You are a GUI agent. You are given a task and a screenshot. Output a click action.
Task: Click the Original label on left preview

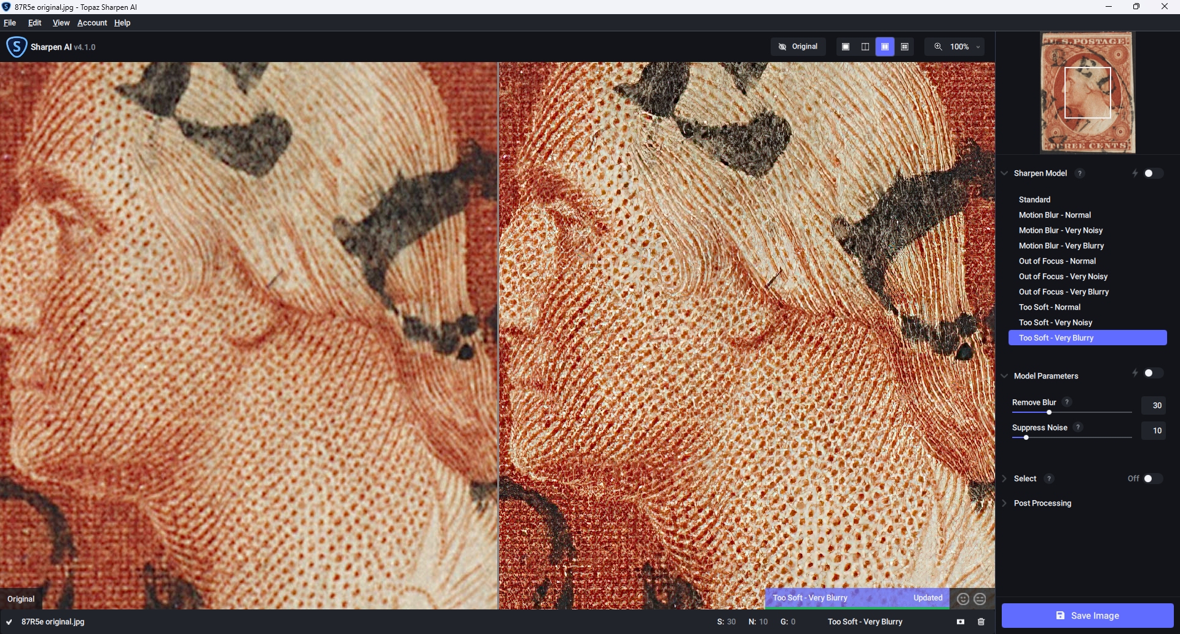pyautogui.click(x=21, y=599)
